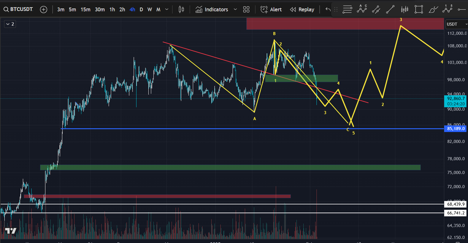Open the Indicators panel

pyautogui.click(x=217, y=9)
